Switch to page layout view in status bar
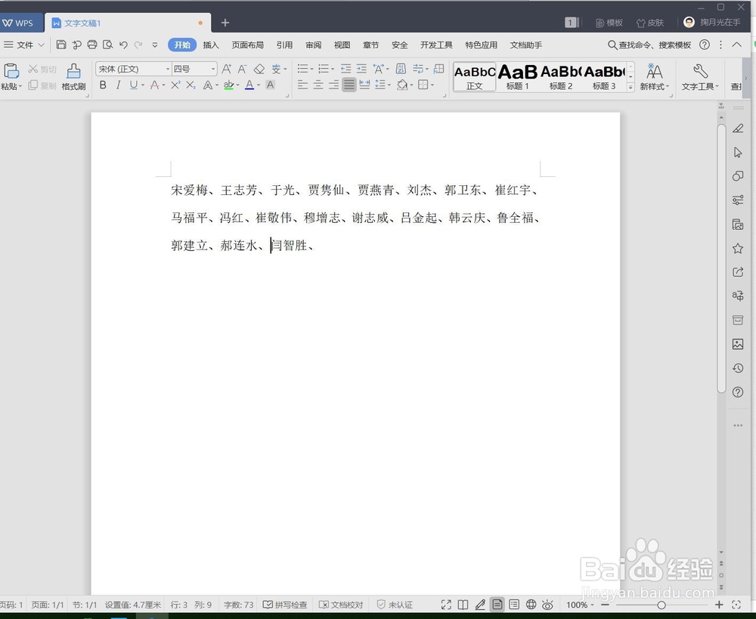The width and height of the screenshot is (756, 619). coord(497,605)
